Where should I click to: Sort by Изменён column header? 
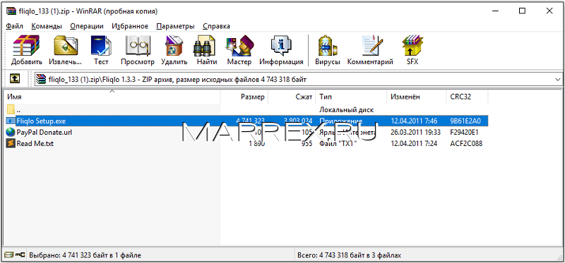pyautogui.click(x=416, y=97)
